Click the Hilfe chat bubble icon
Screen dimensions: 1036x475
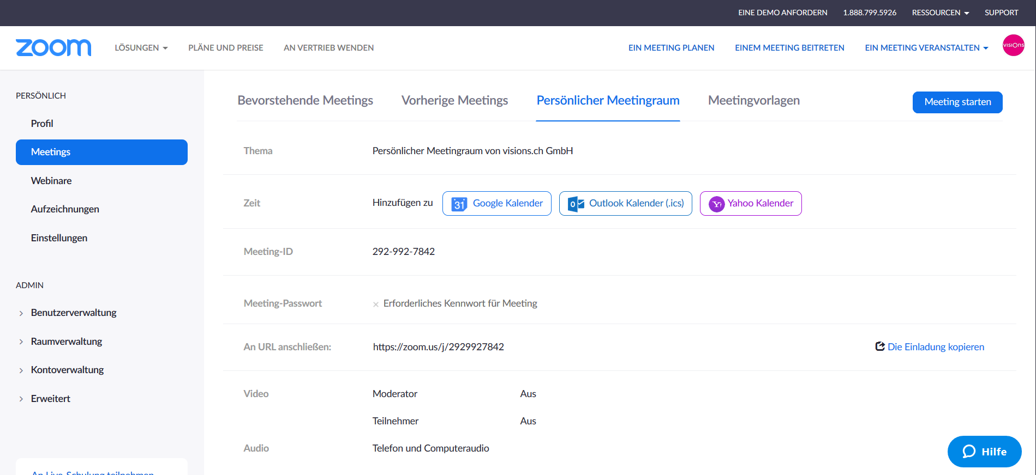click(969, 452)
